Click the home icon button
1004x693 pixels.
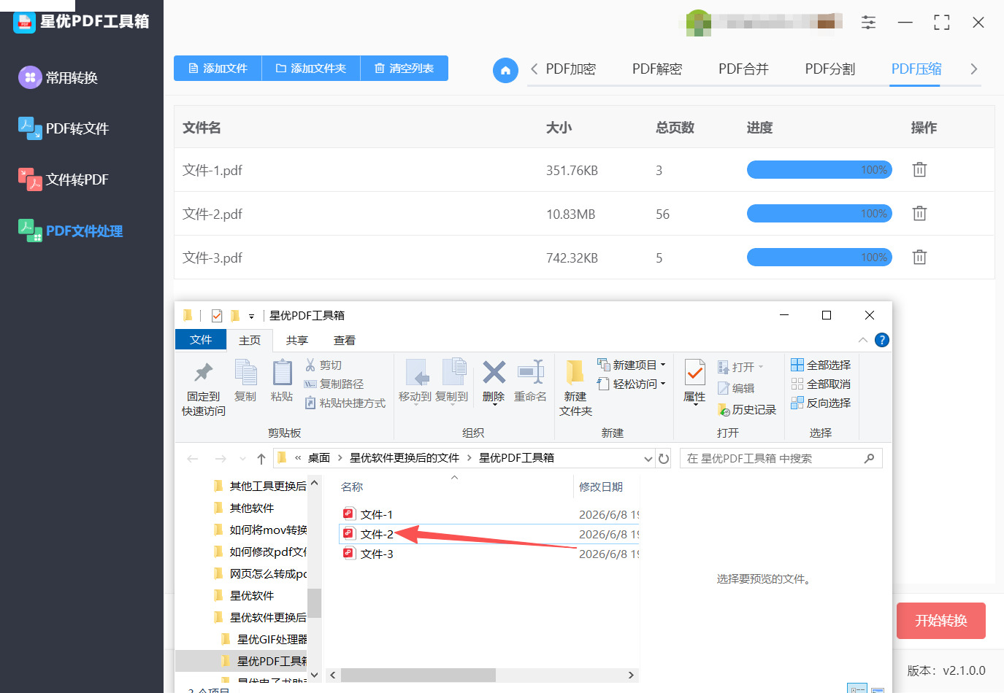tap(505, 70)
